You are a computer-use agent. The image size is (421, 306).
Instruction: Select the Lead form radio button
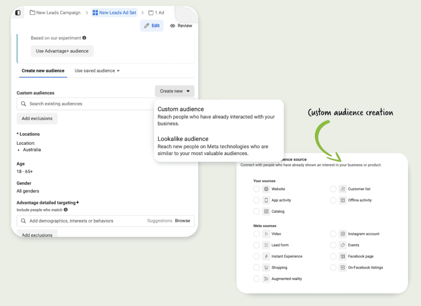click(x=257, y=245)
